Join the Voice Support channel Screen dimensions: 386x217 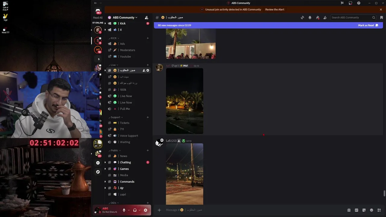pos(129,136)
